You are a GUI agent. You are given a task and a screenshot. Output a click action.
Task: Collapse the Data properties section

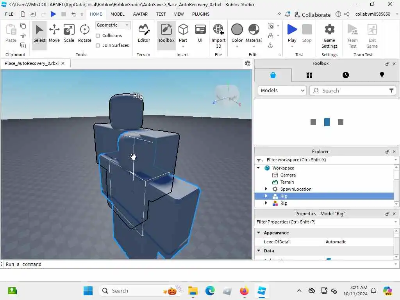point(259,251)
